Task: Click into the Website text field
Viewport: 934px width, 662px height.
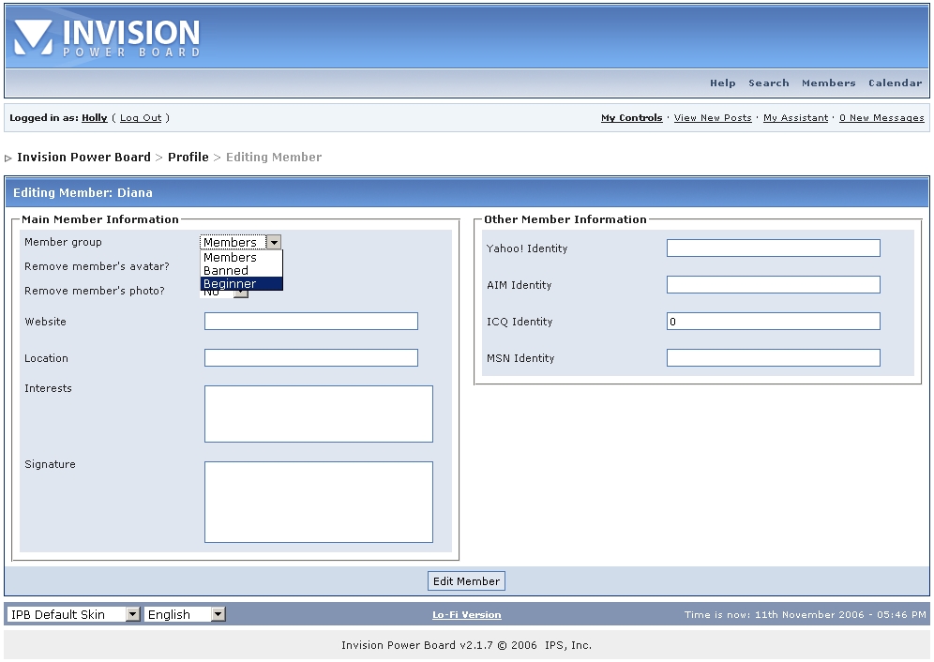Action: [x=310, y=322]
